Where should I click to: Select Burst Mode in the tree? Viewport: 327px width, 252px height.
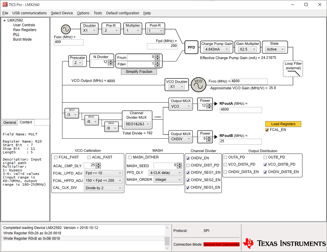(22, 39)
